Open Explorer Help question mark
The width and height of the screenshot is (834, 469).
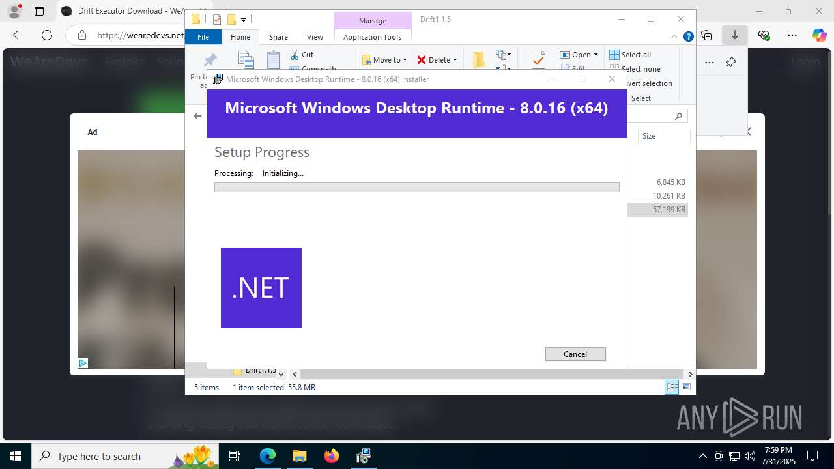688,37
